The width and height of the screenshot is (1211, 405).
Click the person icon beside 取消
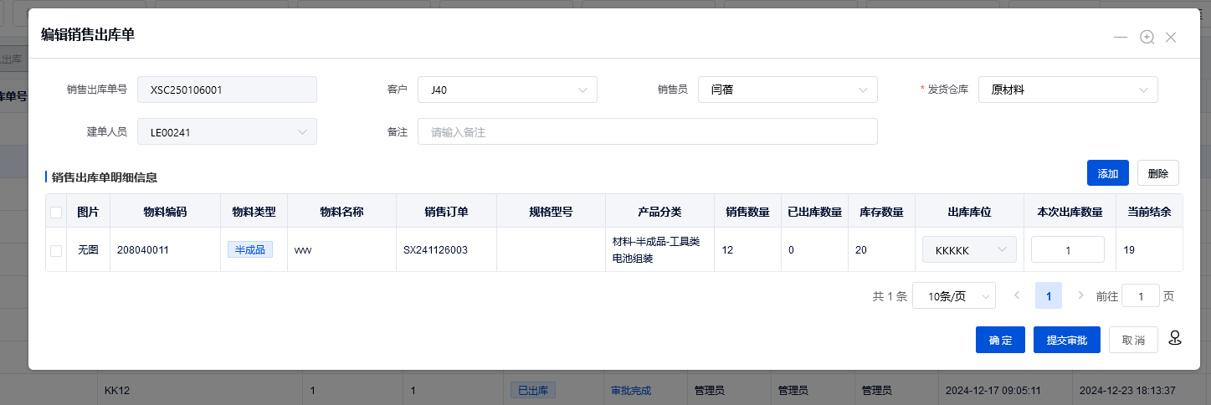click(1175, 339)
